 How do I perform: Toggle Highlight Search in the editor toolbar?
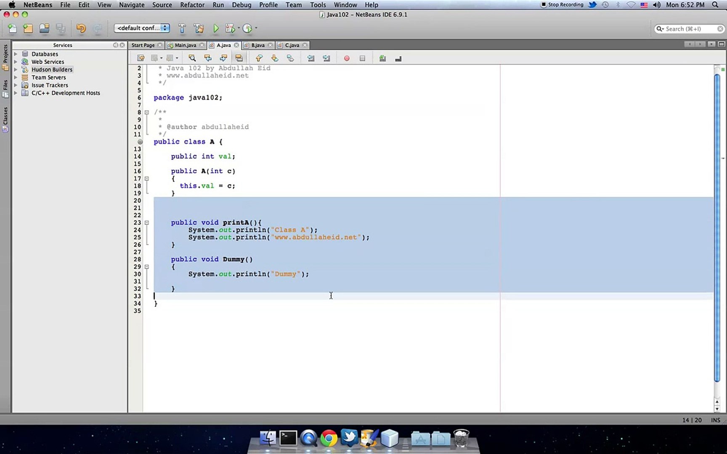coord(239,58)
